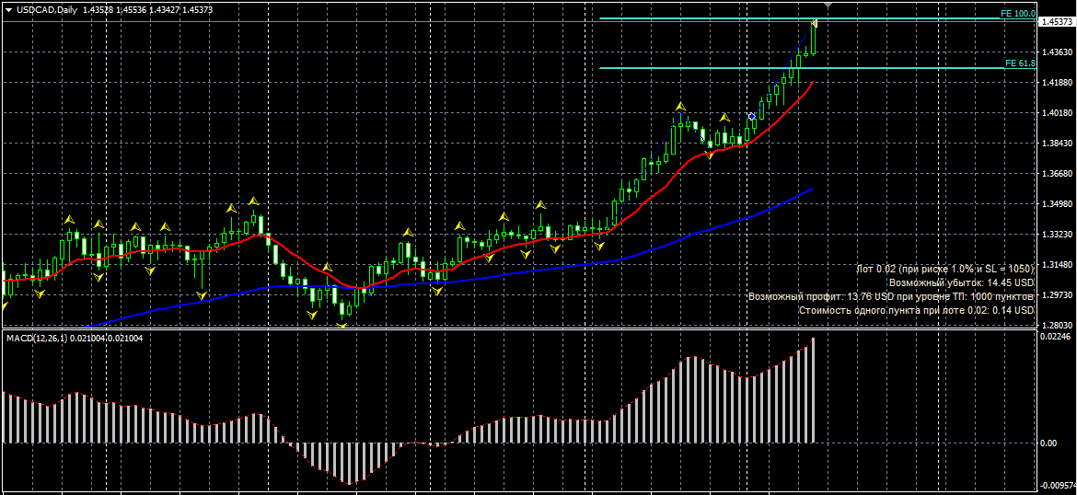
Task: Click the 1.33230 price axis value
Action: (x=1056, y=234)
